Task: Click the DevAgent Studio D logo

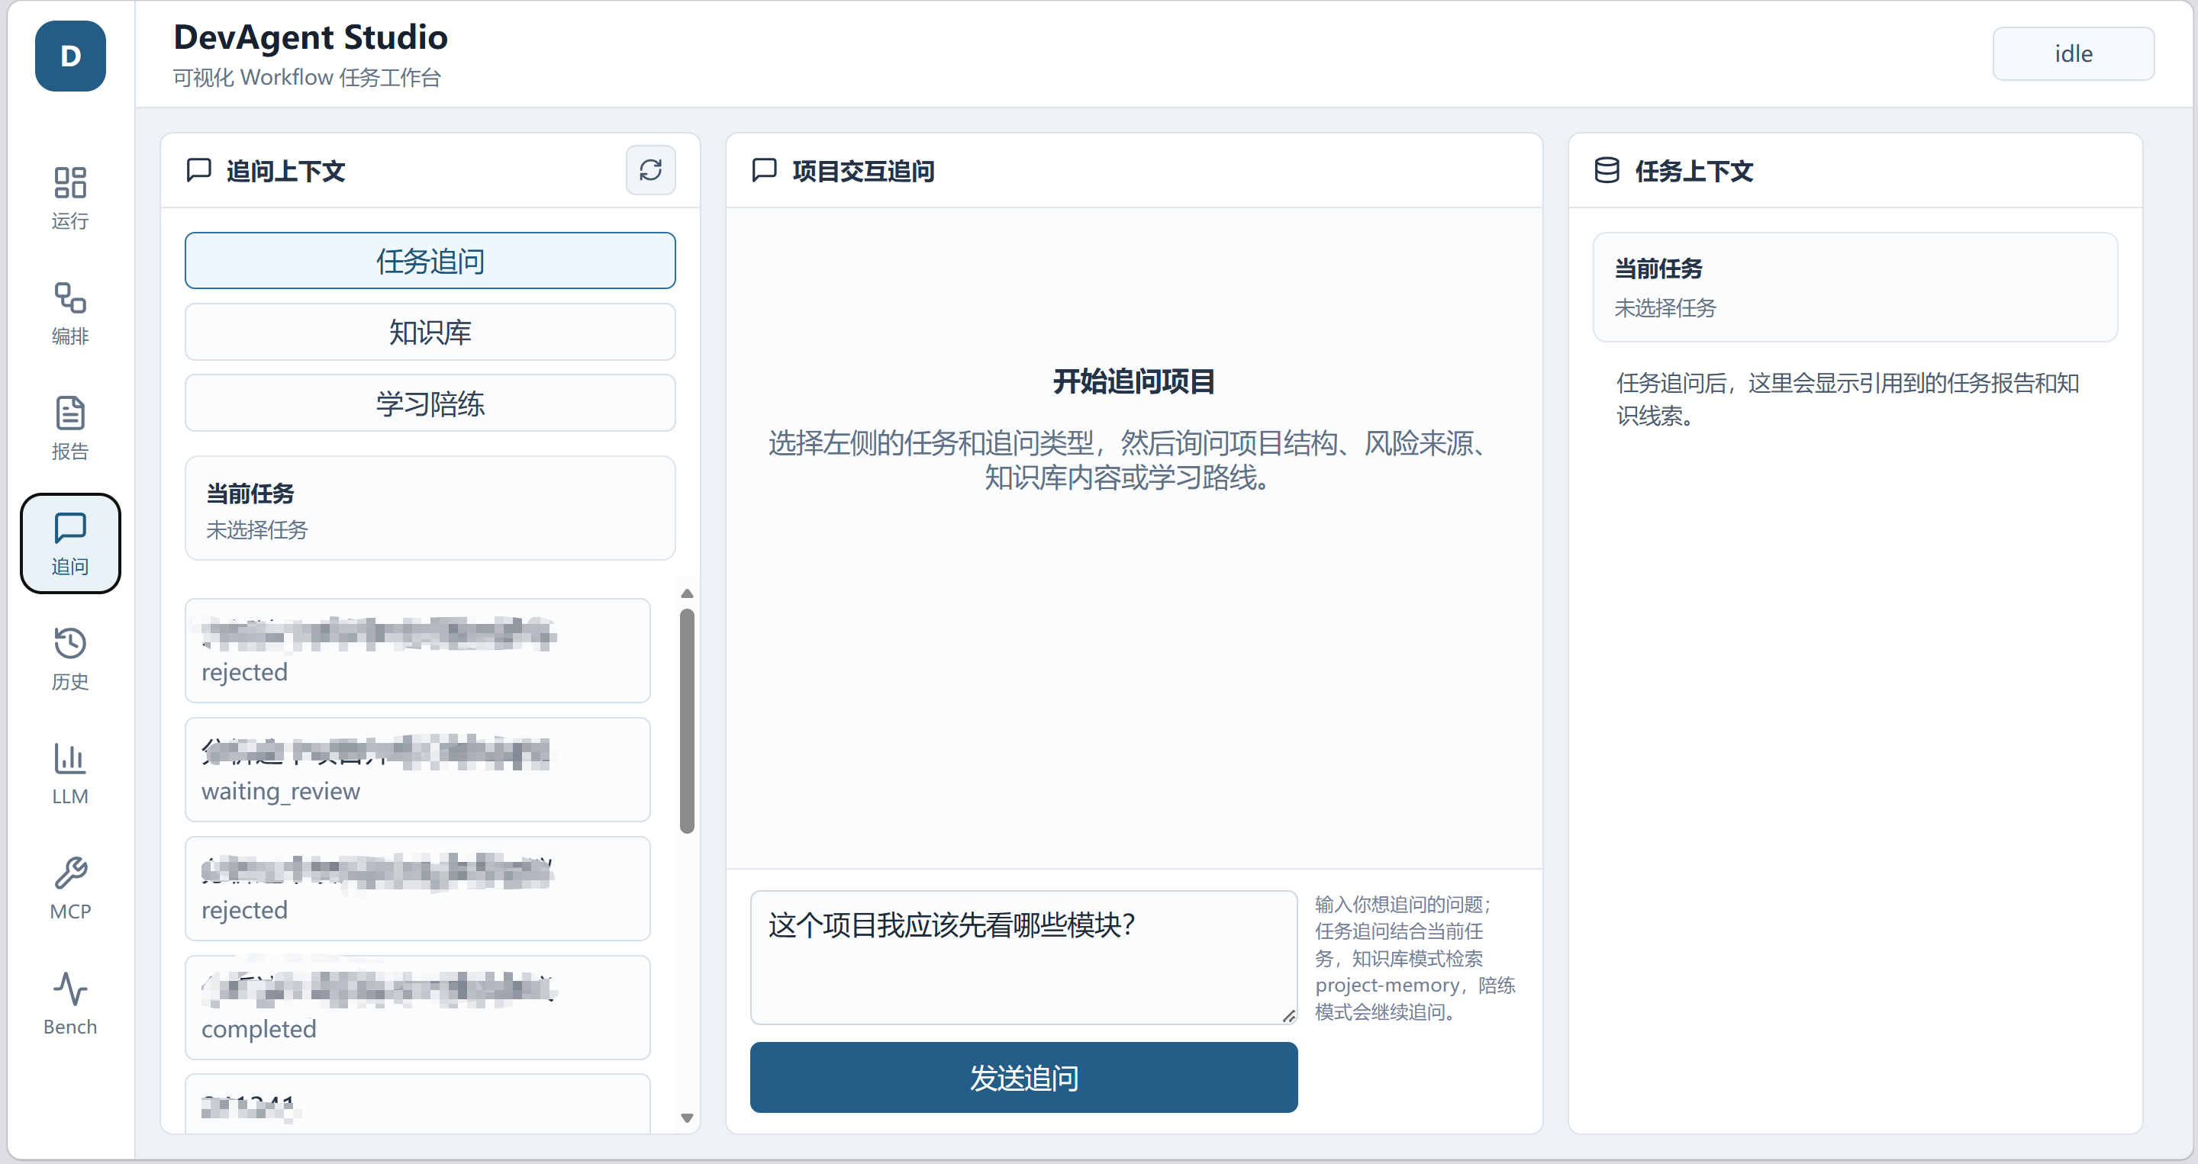Action: (70, 56)
